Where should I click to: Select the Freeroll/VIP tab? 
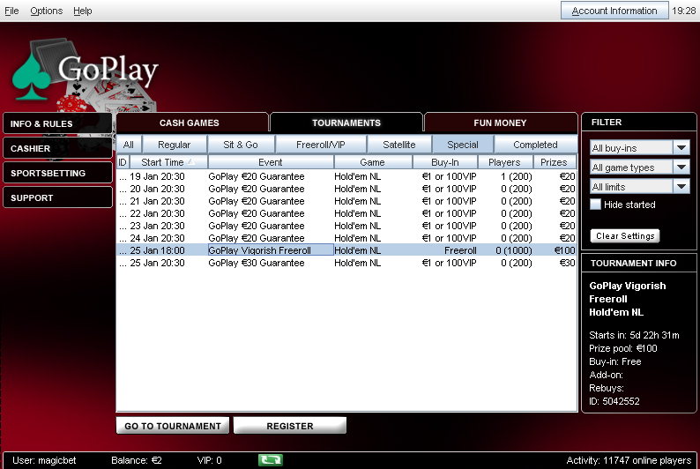coord(321,145)
